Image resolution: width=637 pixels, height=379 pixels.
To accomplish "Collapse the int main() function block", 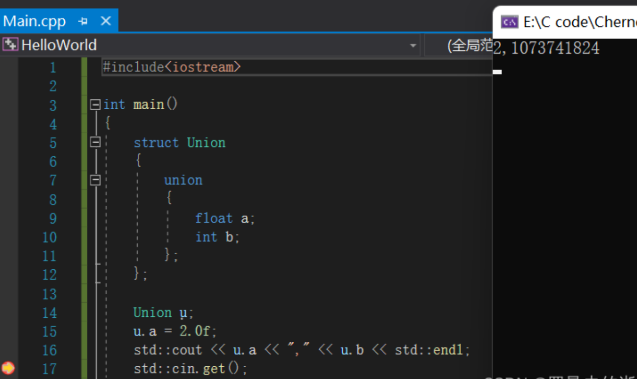I will click(95, 104).
